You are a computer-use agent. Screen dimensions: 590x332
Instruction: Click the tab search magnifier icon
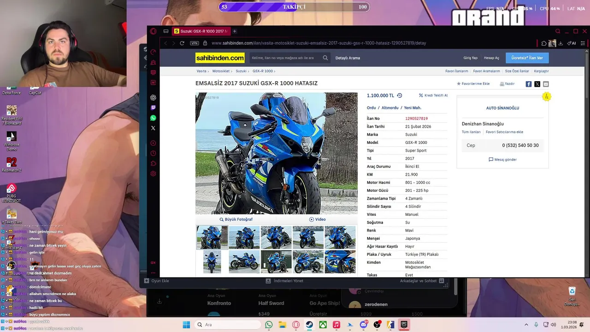[558, 31]
